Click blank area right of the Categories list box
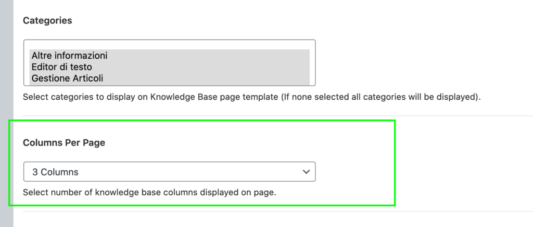Image resolution: width=533 pixels, height=227 pixels. 416,62
